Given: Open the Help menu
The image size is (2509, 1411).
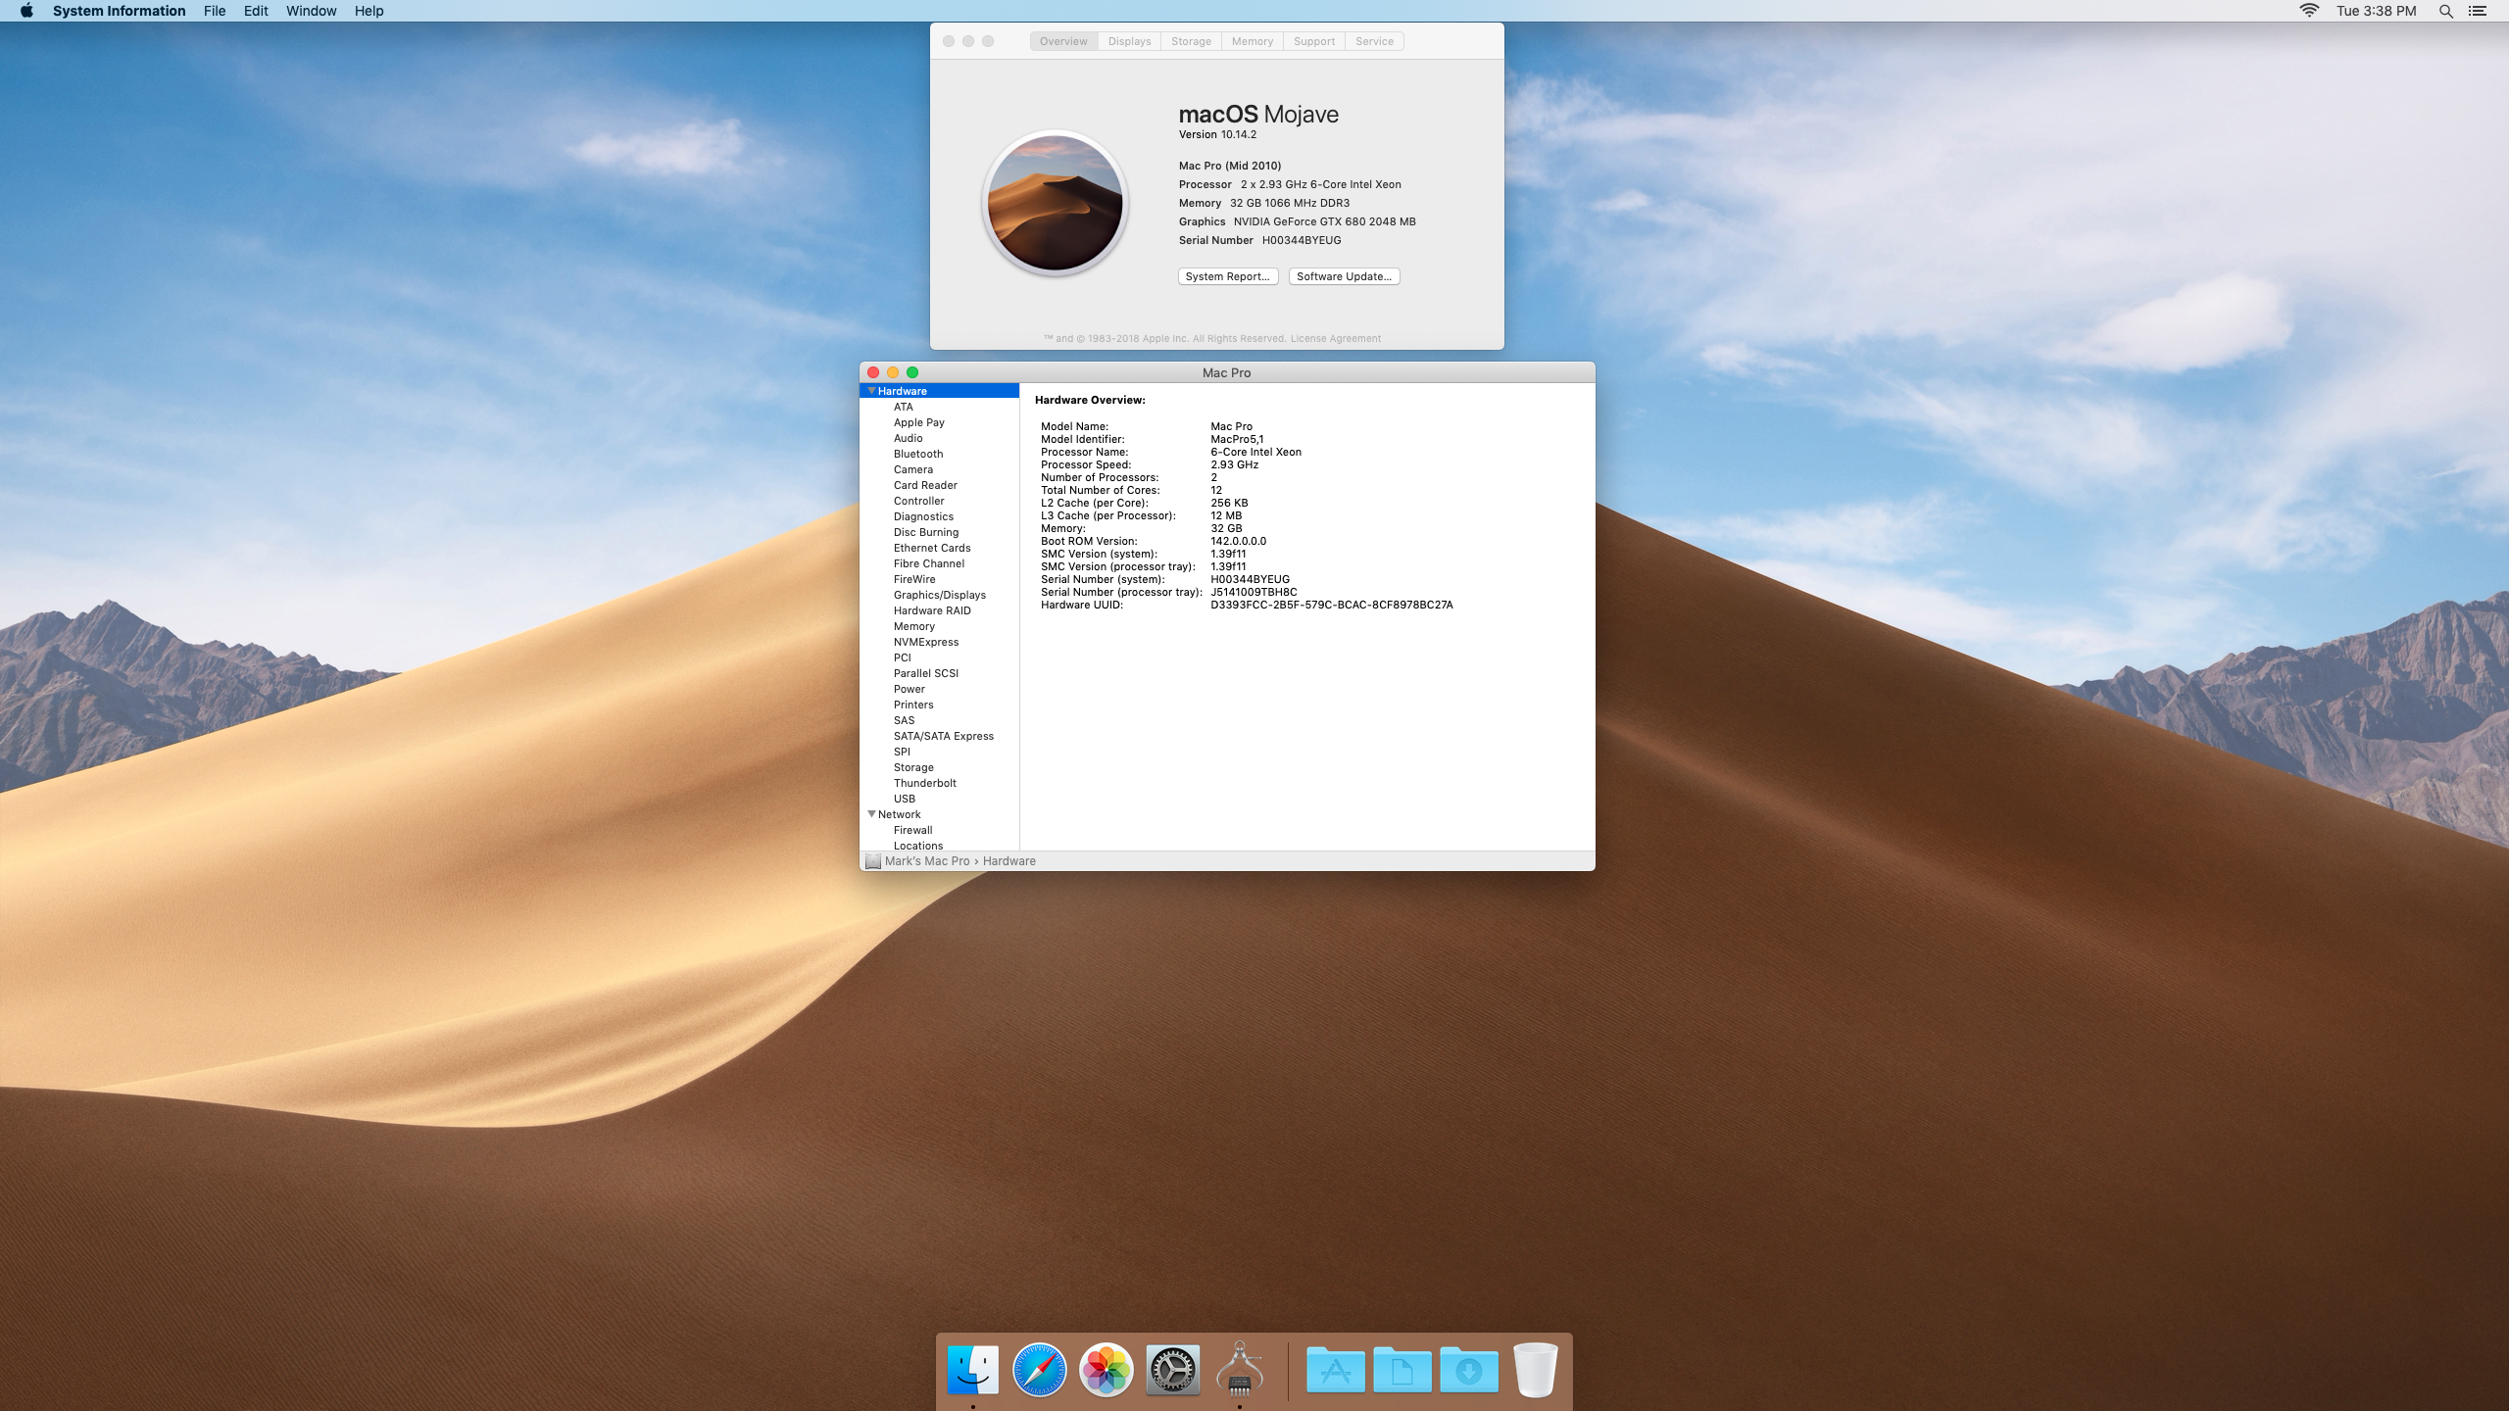Looking at the screenshot, I should (369, 11).
